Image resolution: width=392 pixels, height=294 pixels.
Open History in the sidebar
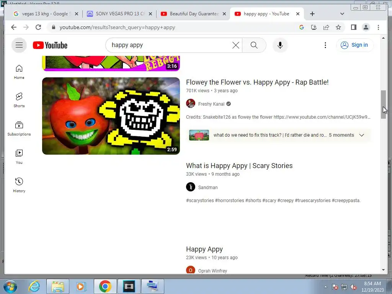point(19,185)
